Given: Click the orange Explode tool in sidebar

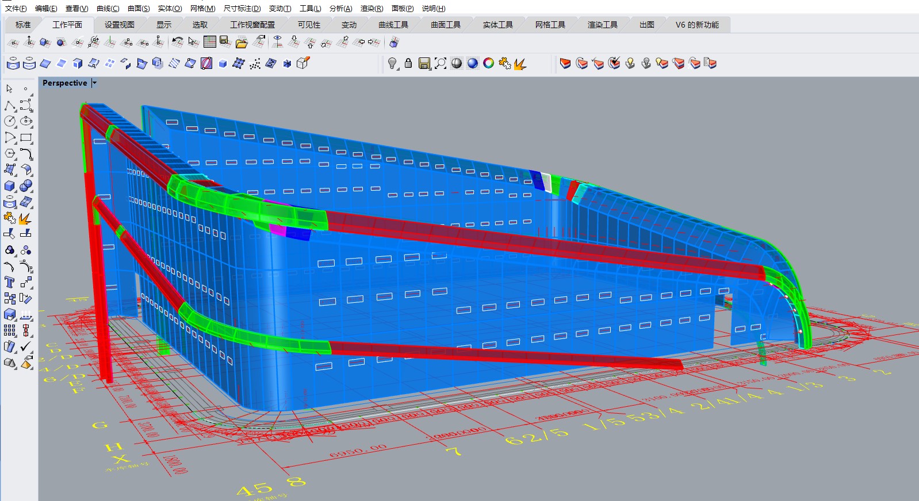Looking at the screenshot, I should 25,218.
